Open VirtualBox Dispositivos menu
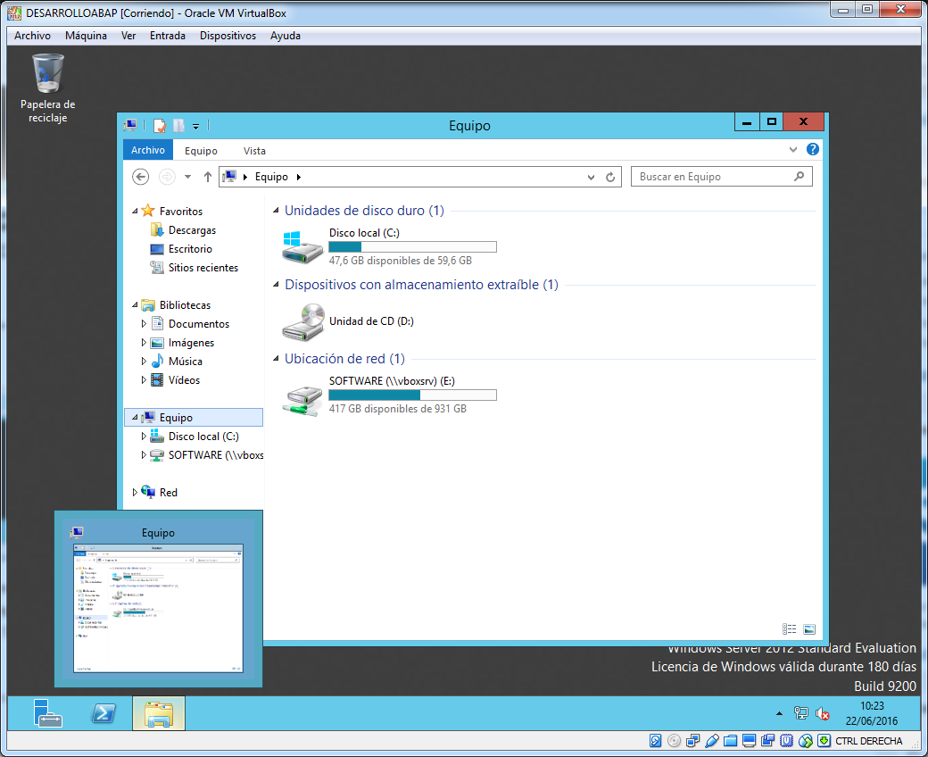 (x=228, y=36)
